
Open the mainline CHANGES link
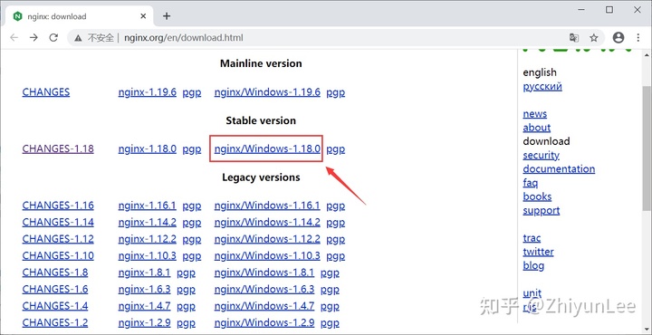pos(46,91)
